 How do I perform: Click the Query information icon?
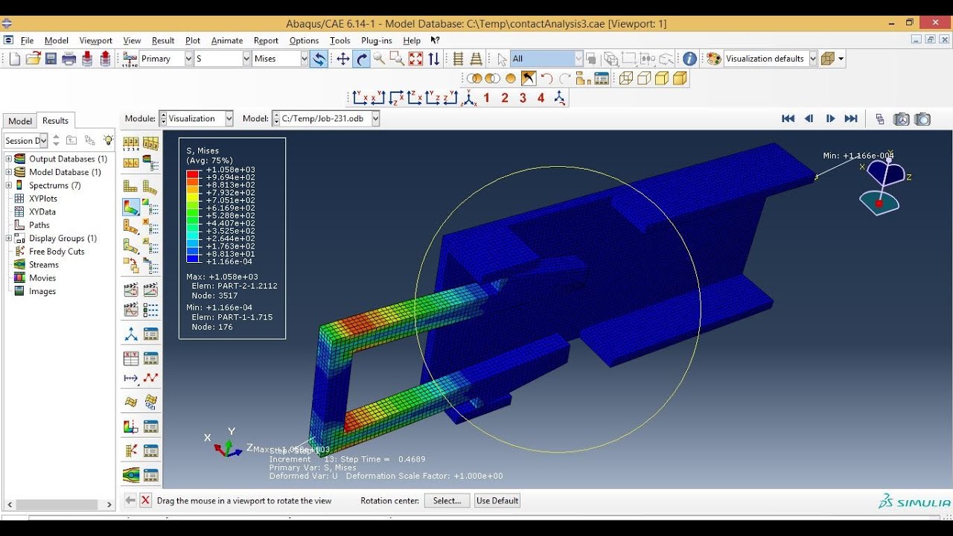click(690, 59)
